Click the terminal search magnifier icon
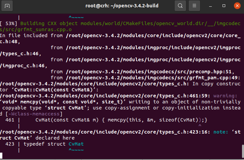 180,6
